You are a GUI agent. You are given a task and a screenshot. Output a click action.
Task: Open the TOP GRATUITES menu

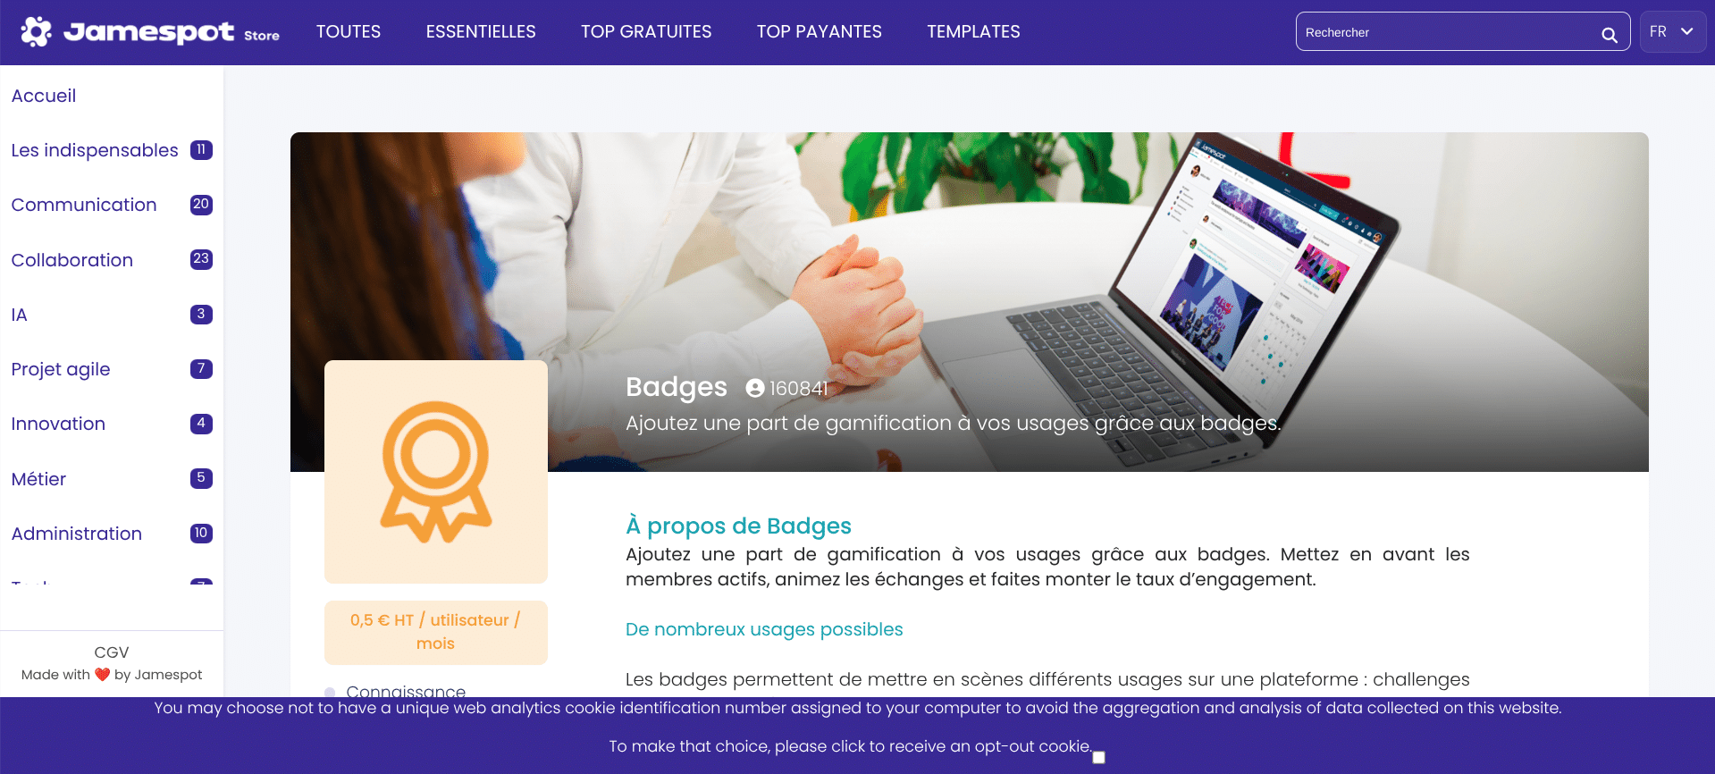coord(646,32)
